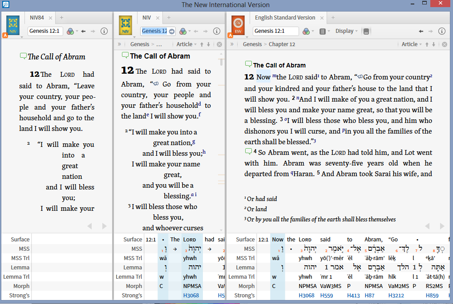This screenshot has width=453, height=304.
Task: Switch to the English Standard Version tab
Action: 285,18
